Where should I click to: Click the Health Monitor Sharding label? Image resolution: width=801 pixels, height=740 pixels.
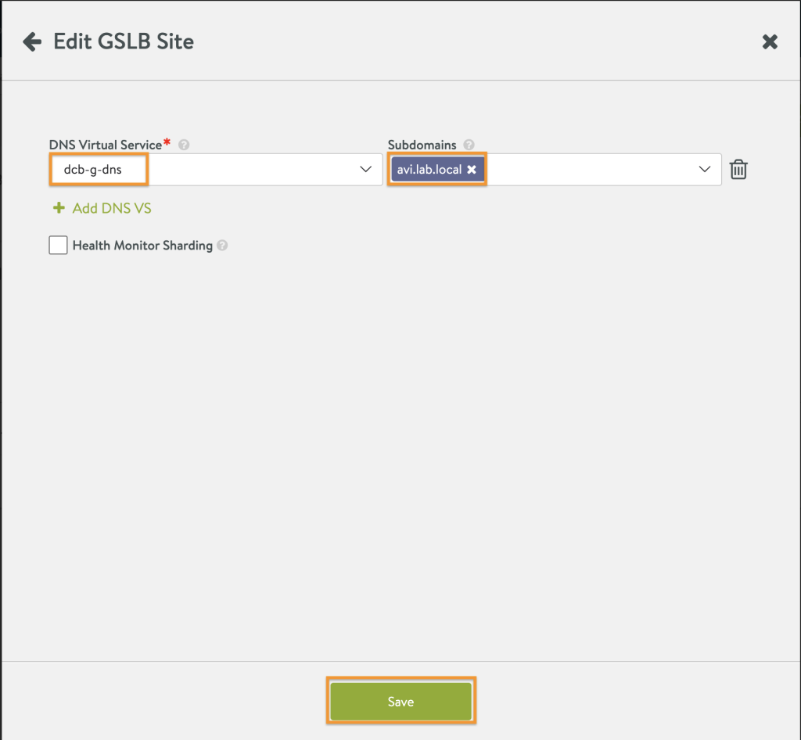(142, 246)
